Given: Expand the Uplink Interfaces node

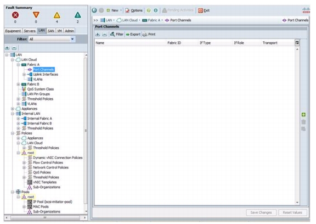Looking at the screenshot, I should click(24, 75).
